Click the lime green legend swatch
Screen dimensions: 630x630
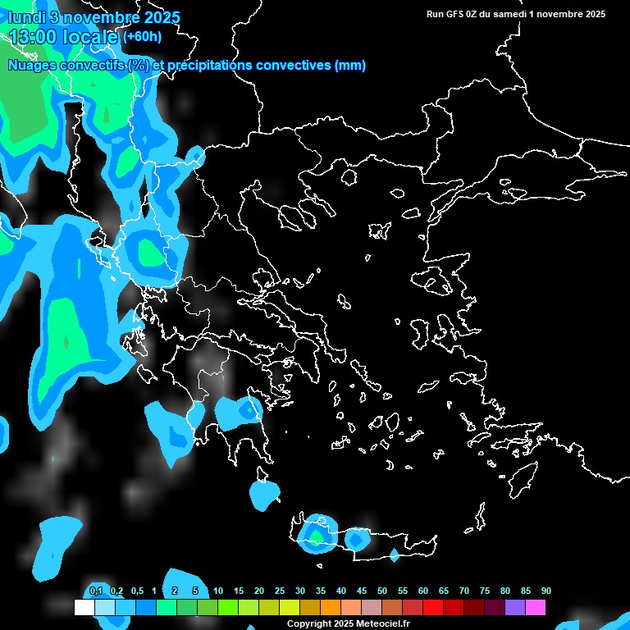click(227, 608)
